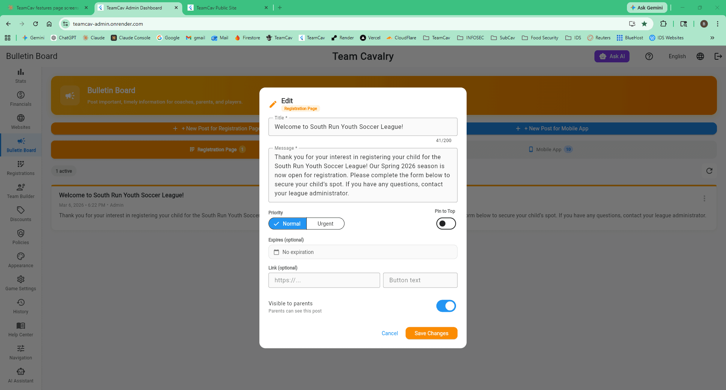The height and width of the screenshot is (390, 726).
Task: Click New Post for Registration Page
Action: (217, 128)
